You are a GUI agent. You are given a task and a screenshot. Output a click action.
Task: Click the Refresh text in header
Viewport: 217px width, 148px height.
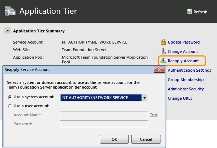click(x=200, y=12)
